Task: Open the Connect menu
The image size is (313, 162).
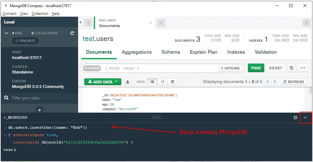Action: (x=10, y=14)
